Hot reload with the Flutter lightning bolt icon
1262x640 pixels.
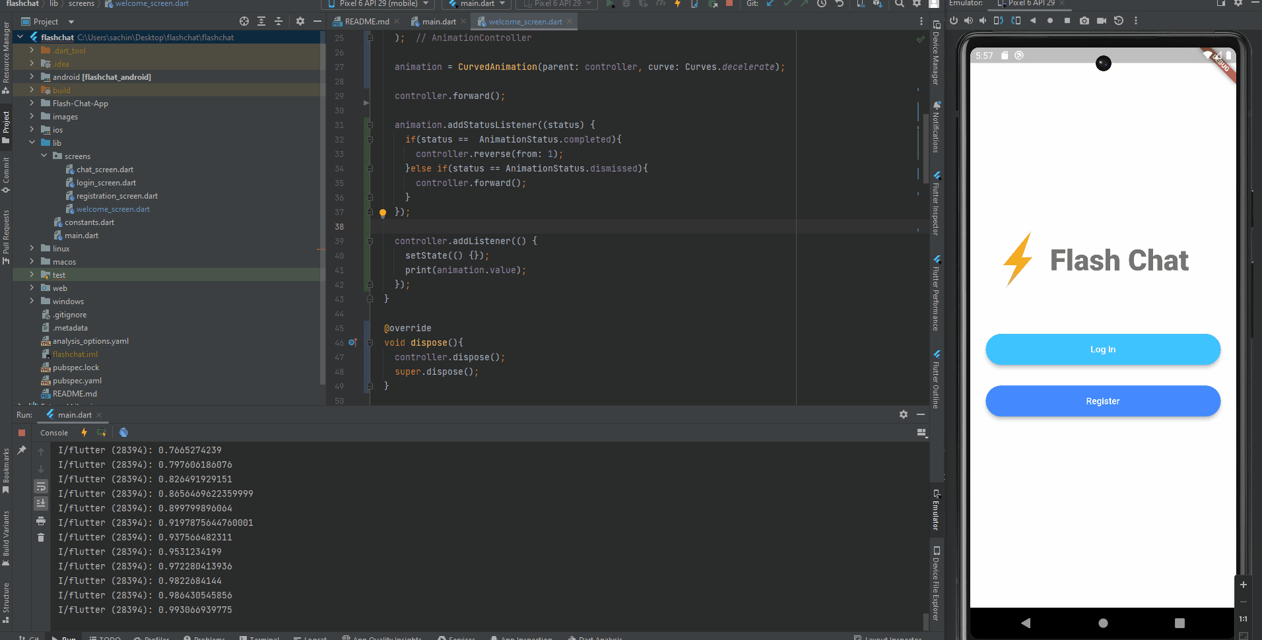(677, 5)
